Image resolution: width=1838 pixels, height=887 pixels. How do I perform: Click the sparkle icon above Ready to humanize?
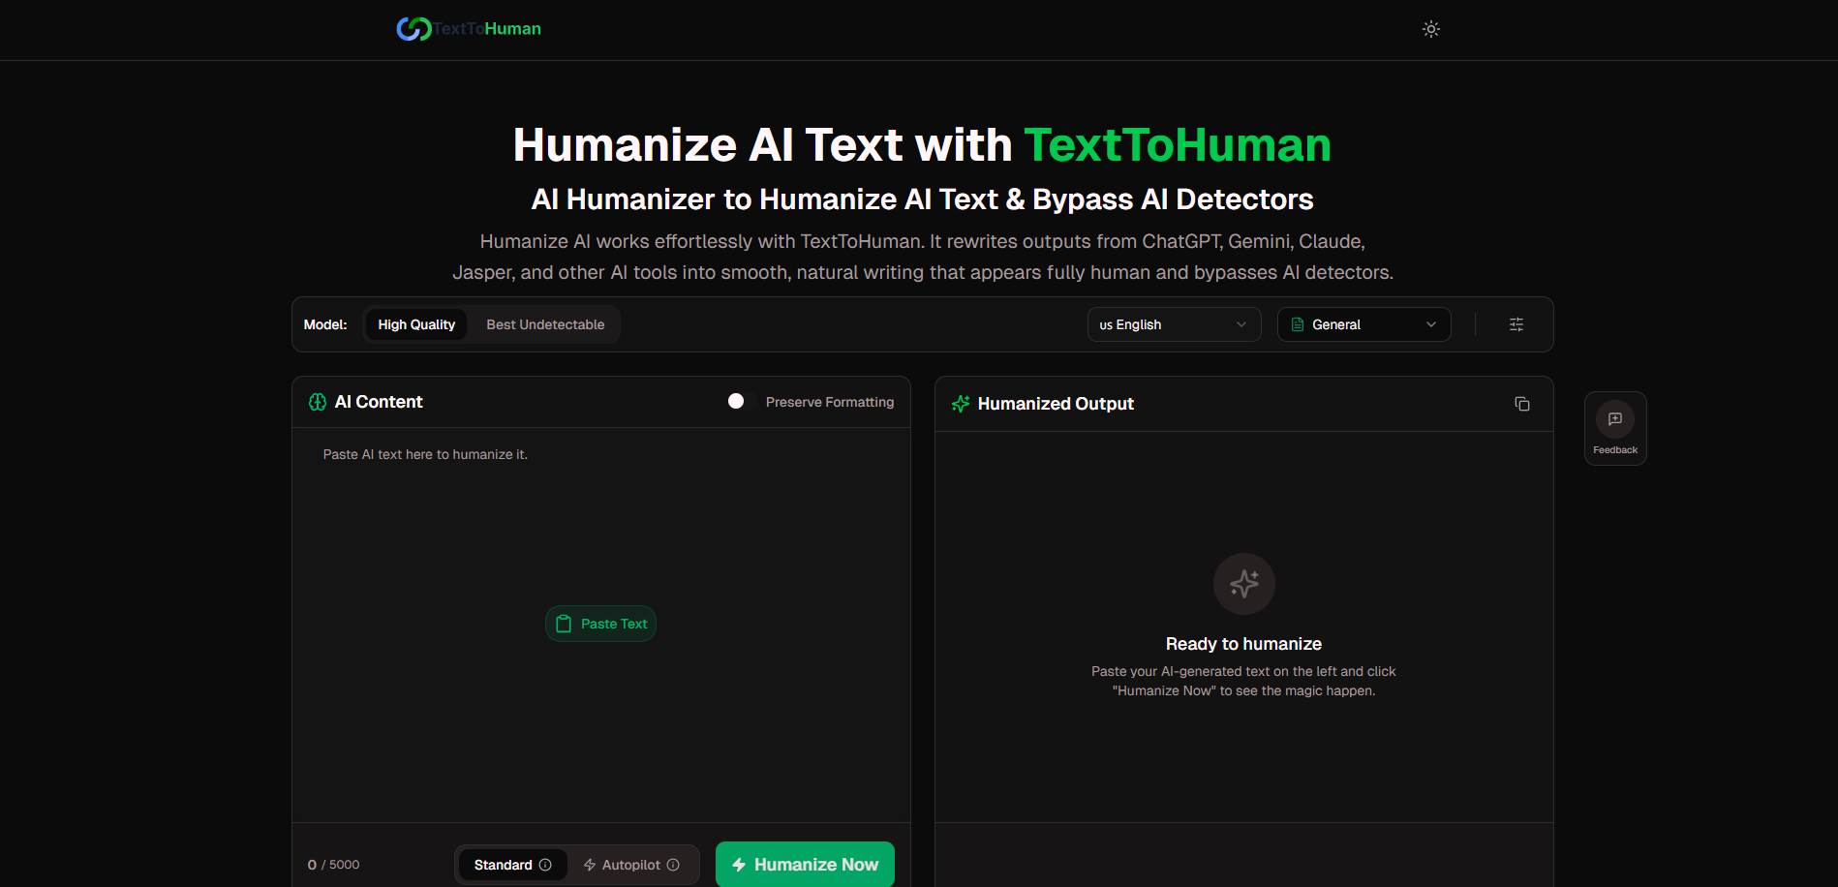[x=1243, y=583]
